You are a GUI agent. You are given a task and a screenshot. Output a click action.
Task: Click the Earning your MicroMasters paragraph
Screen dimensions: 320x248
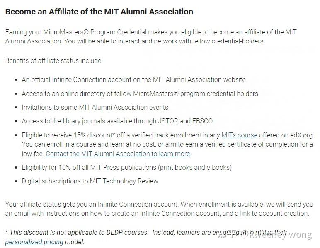click(x=151, y=36)
